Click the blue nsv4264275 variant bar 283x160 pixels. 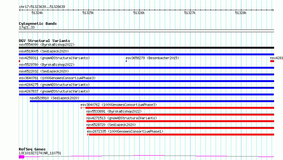tap(146, 88)
